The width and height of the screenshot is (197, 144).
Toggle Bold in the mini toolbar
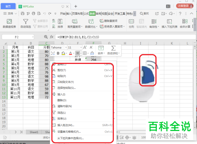pyautogui.click(x=58, y=53)
